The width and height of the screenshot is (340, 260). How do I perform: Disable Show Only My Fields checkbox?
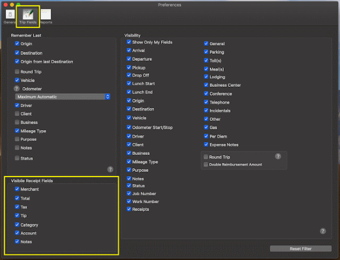[129, 42]
